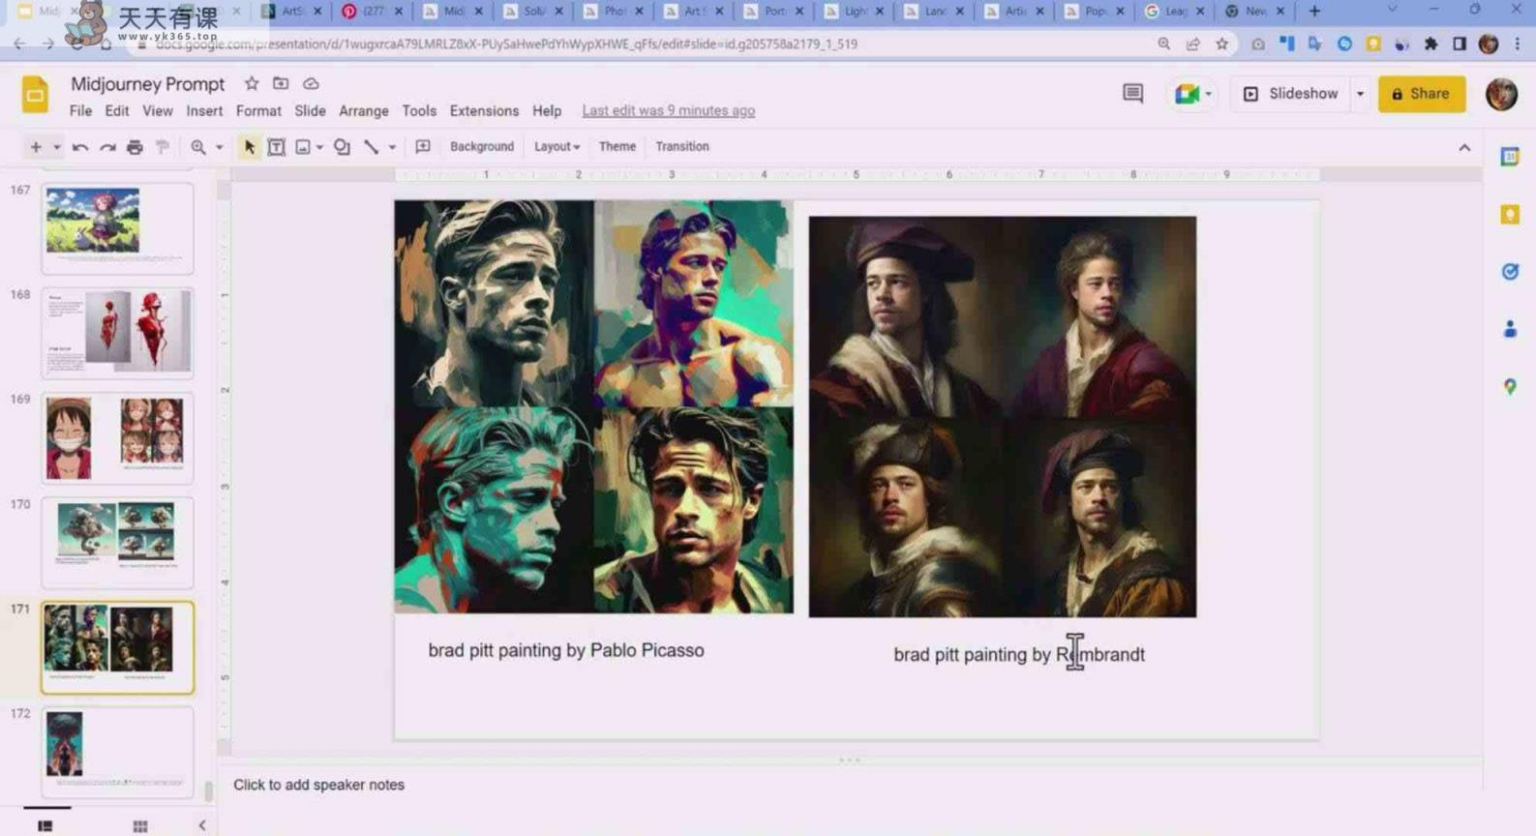The image size is (1536, 836).
Task: Open the File menu
Action: pyautogui.click(x=80, y=111)
